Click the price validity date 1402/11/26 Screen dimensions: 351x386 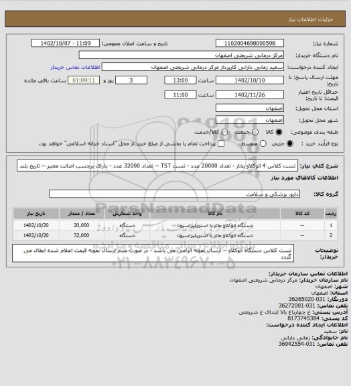pos(250,94)
